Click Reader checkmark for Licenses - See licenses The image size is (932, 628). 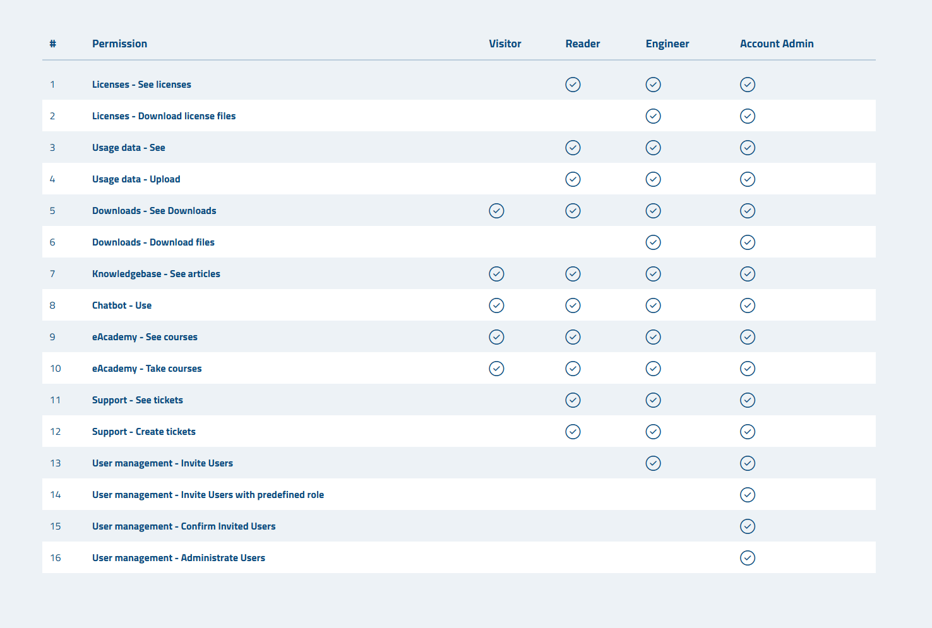pyautogui.click(x=573, y=85)
